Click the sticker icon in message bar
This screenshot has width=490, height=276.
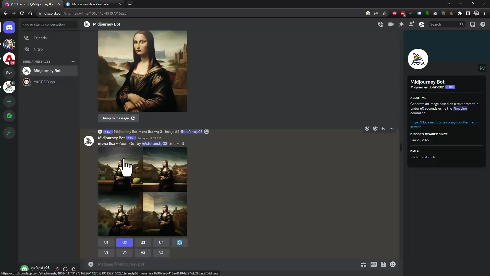click(x=383, y=264)
